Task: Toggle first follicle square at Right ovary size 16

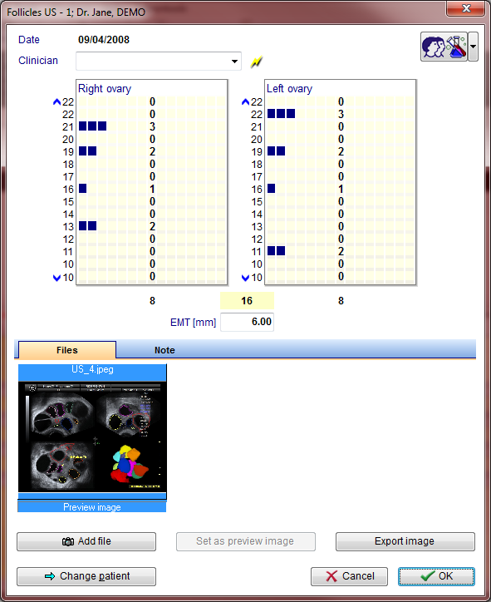Action: [82, 189]
